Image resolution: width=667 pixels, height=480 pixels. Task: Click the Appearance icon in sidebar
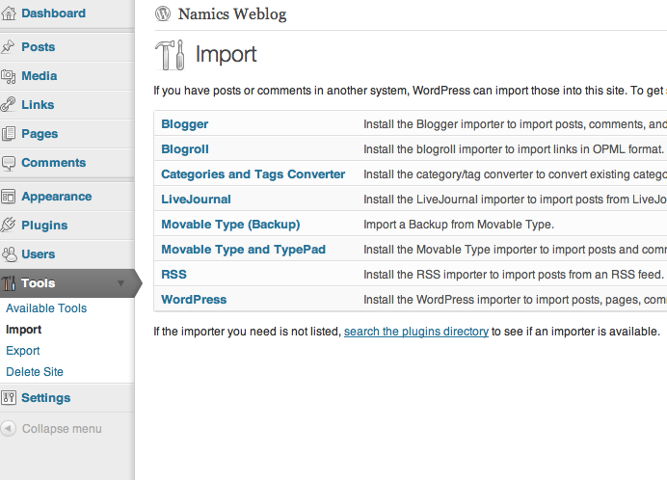[8, 197]
